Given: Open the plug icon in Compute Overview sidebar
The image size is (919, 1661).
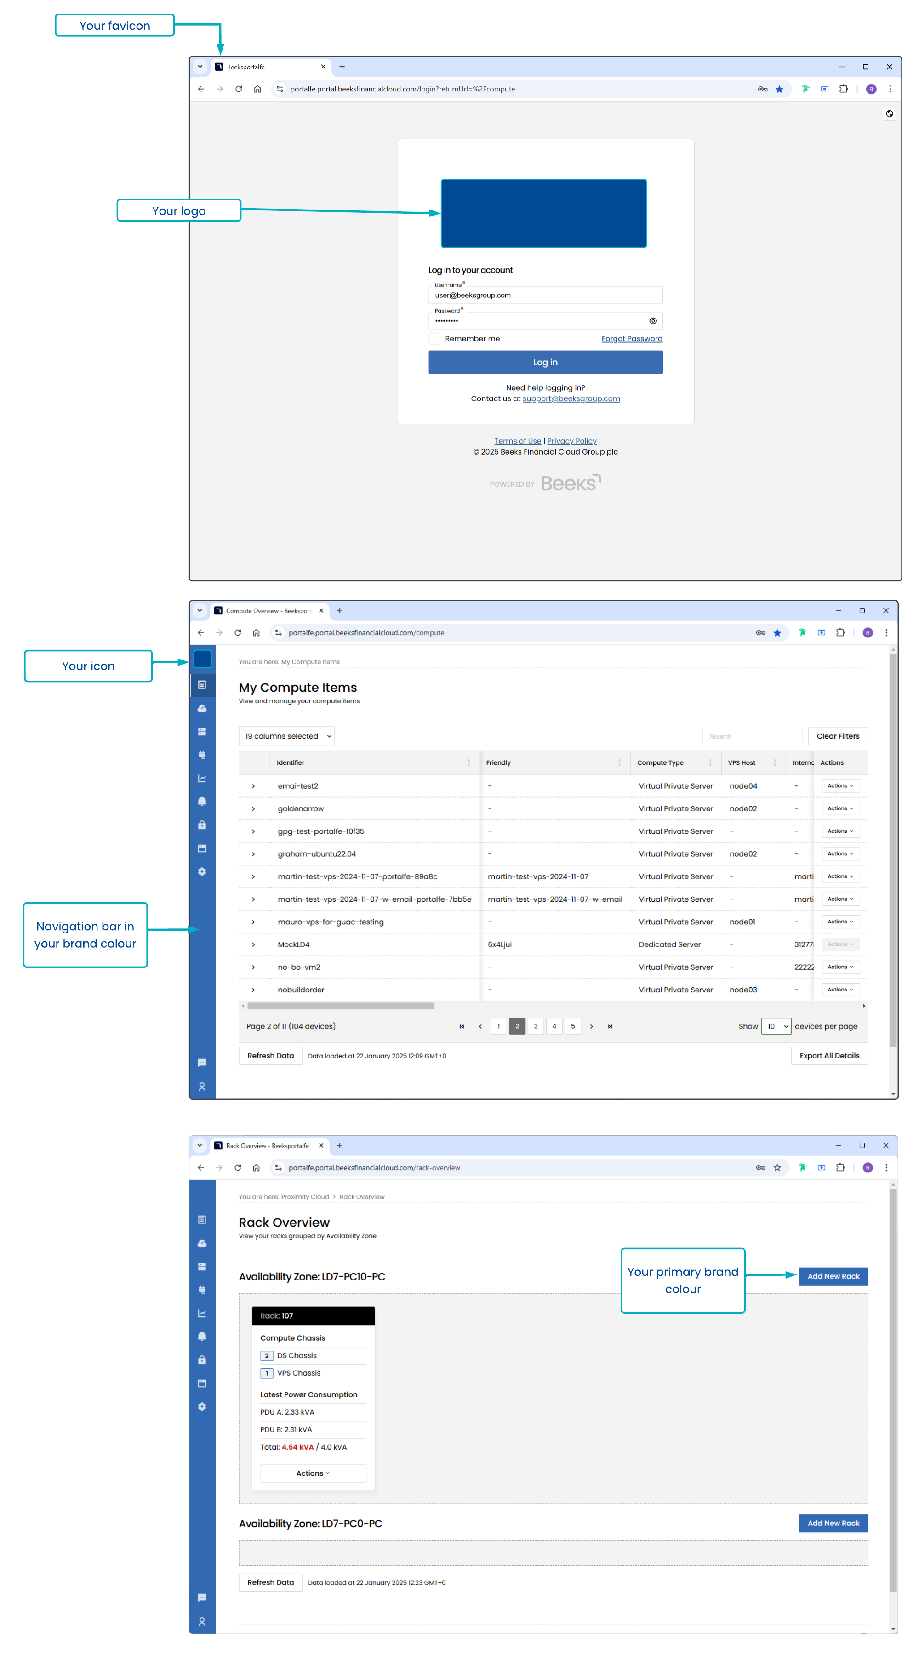Looking at the screenshot, I should (202, 755).
